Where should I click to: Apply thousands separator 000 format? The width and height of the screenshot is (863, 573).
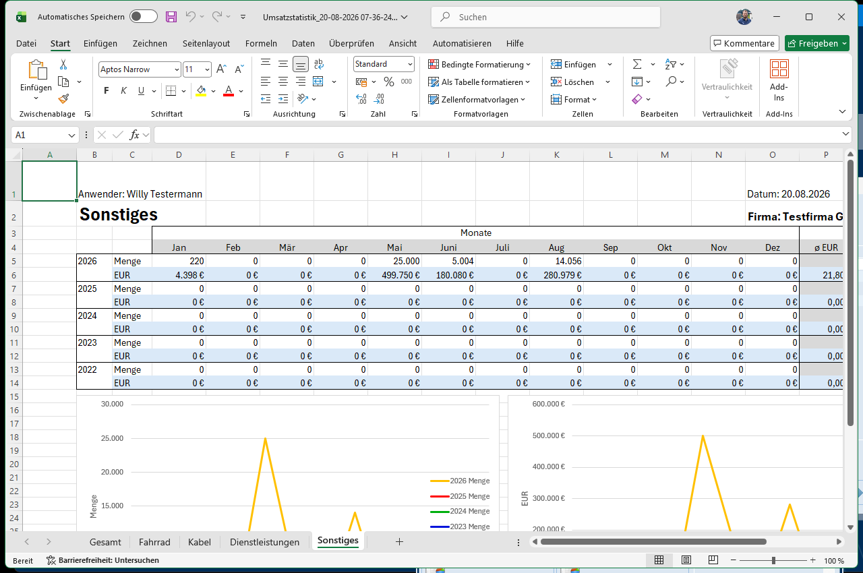[406, 82]
